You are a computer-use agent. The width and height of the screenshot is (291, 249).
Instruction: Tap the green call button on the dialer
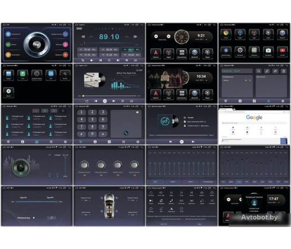[126, 133]
